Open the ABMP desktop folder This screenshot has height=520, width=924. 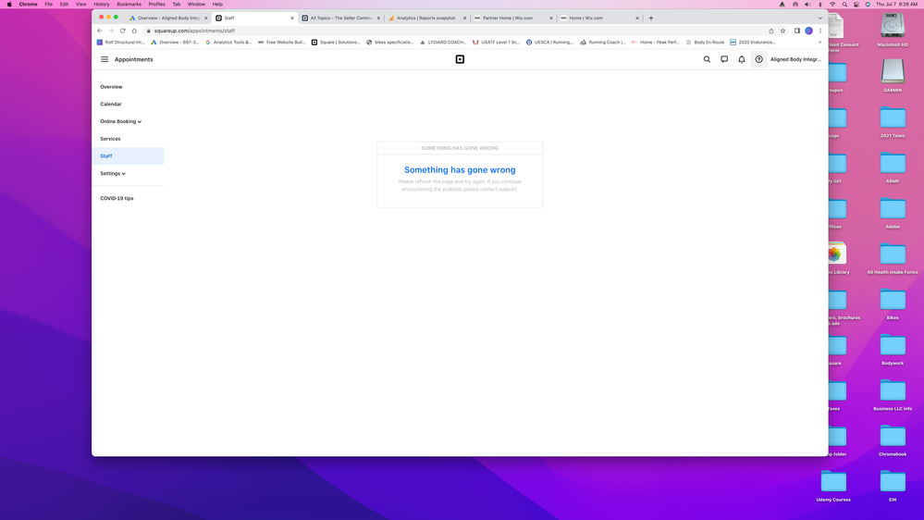point(893,167)
